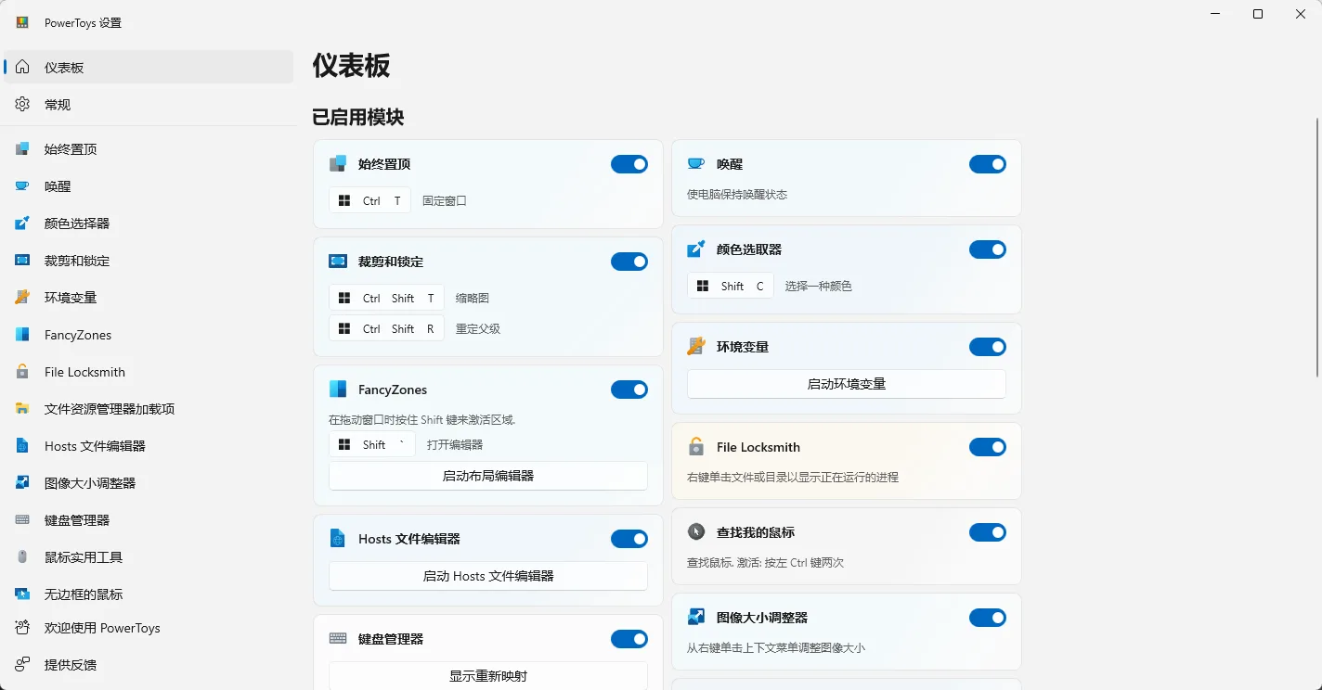The width and height of the screenshot is (1322, 690).
Task: Disable the 裁剪和锁定 module switch
Action: (629, 262)
